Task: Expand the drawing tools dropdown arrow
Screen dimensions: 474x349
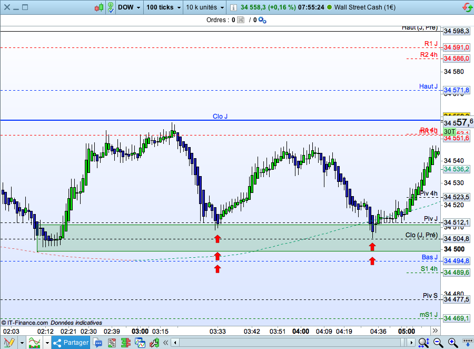Action: (22, 343)
